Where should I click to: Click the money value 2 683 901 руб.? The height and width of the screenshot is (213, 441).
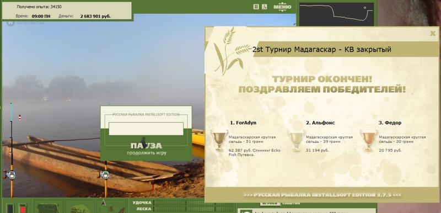(x=95, y=17)
